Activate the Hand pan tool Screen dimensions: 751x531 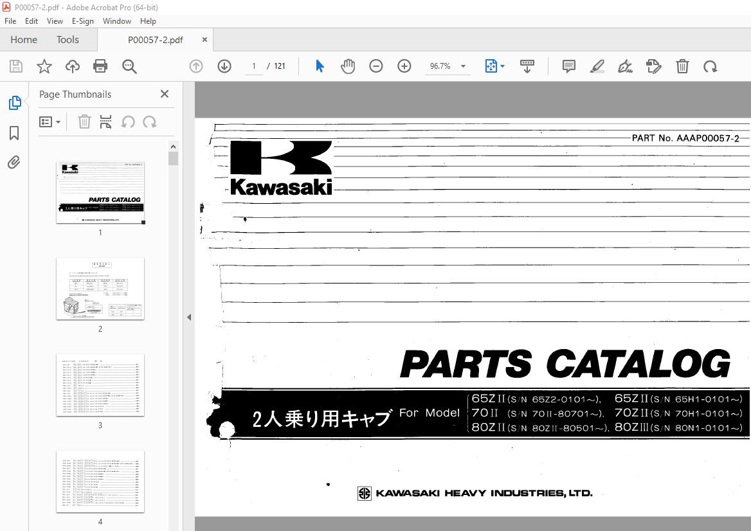[348, 66]
